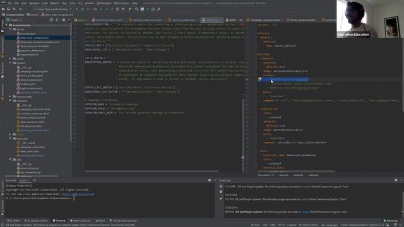
Task: Select idea-auto-compose.yaml in project tree
Action: click(35, 38)
